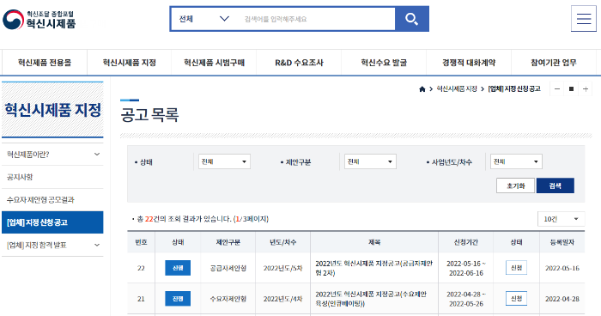Open the 수요제안육성(인큐베이팅) announcement title
The height and width of the screenshot is (316, 601).
coord(371,299)
